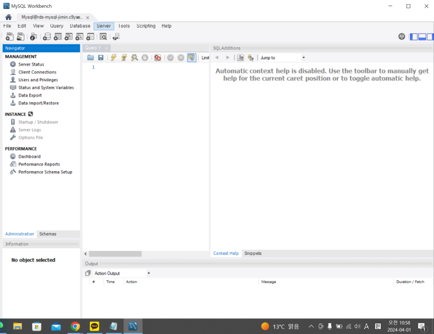Viewport: 434px width, 334px height.
Task: Click the icon beside INSTANCE heading
Action: 30,114
